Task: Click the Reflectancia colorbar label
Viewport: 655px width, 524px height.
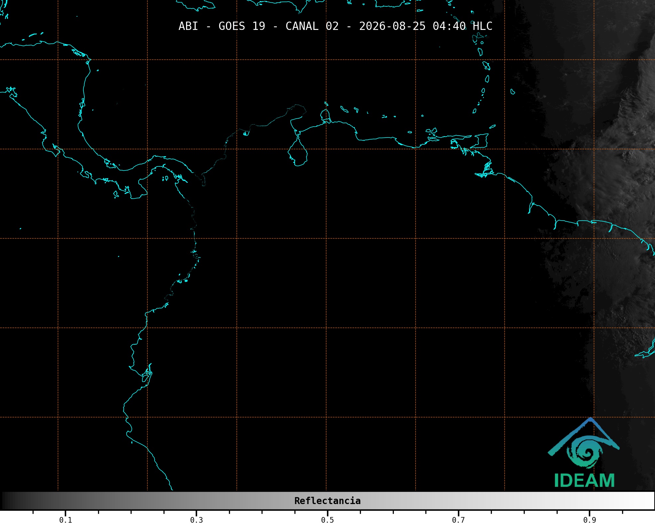Action: coord(327,501)
